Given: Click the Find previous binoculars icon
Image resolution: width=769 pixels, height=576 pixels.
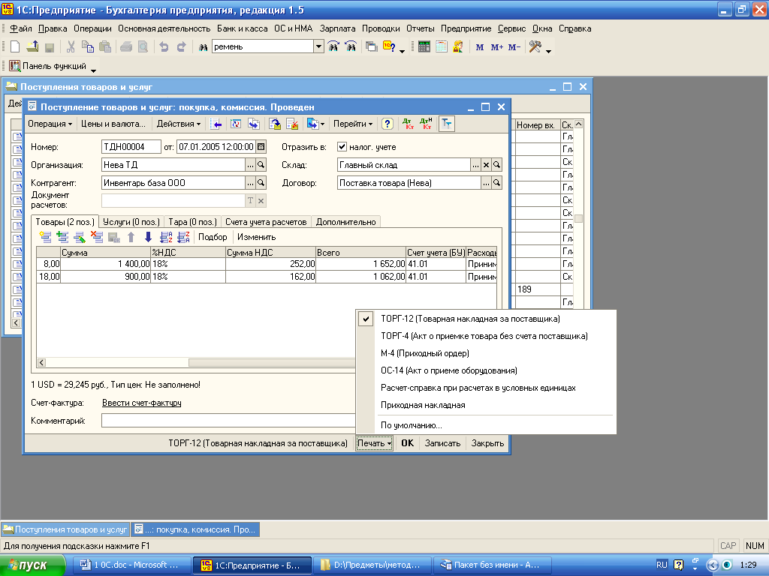Looking at the screenshot, I should click(x=351, y=46).
